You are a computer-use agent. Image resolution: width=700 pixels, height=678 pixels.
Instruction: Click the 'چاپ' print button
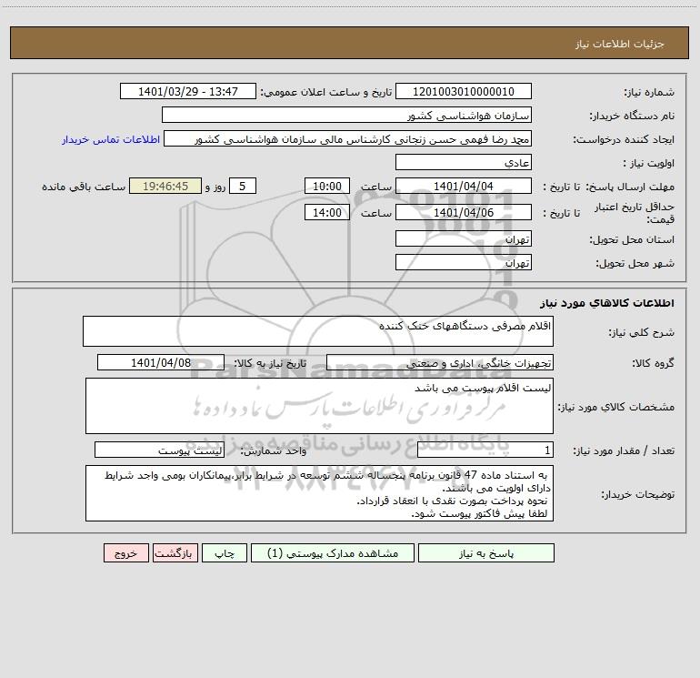coord(225,552)
